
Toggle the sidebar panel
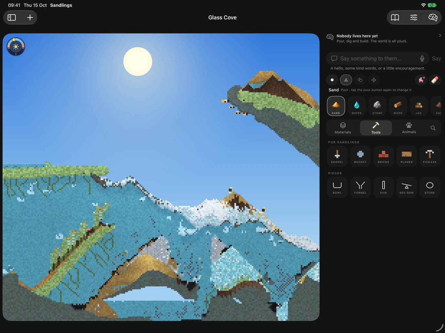coord(12,17)
